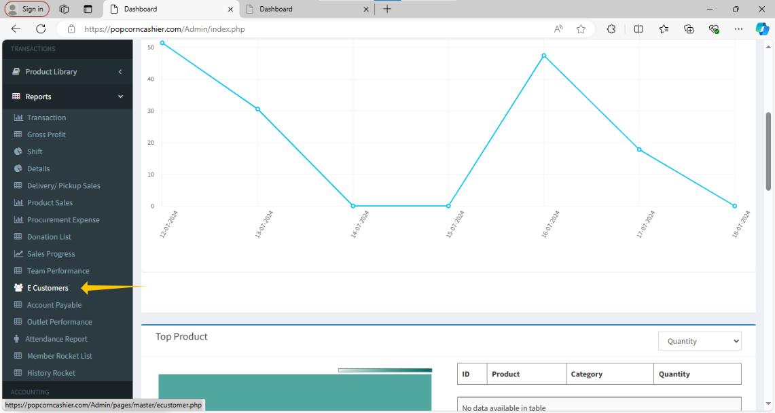This screenshot has width=775, height=413.
Task: Sort table by Quantity column
Action: (x=698, y=374)
